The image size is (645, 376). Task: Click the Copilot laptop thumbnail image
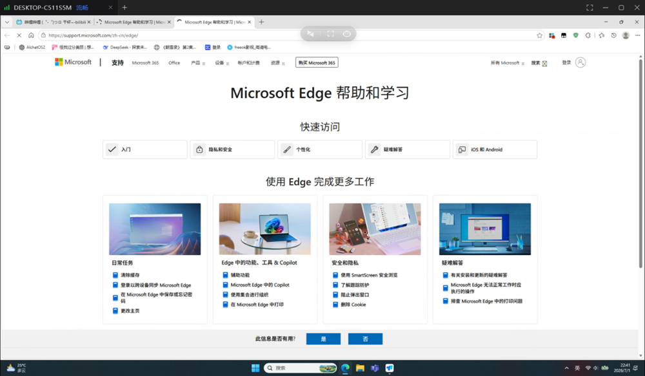coord(265,229)
